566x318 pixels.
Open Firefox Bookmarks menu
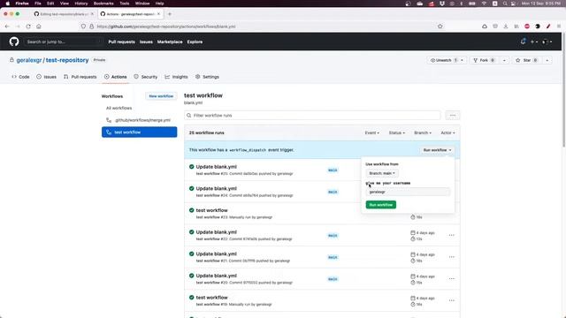[103, 4]
